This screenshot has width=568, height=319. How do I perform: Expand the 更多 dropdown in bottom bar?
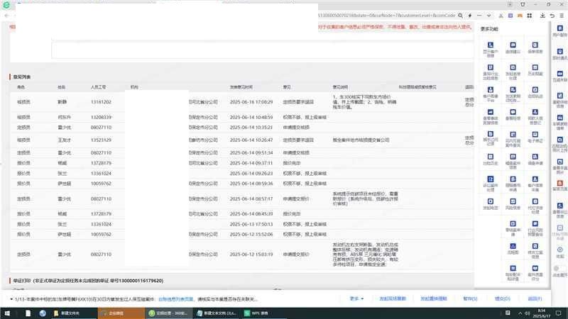pos(357,298)
